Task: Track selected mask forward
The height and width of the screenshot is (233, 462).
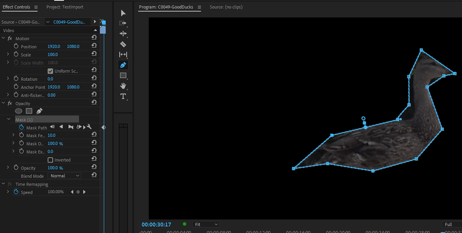Action: point(71,127)
